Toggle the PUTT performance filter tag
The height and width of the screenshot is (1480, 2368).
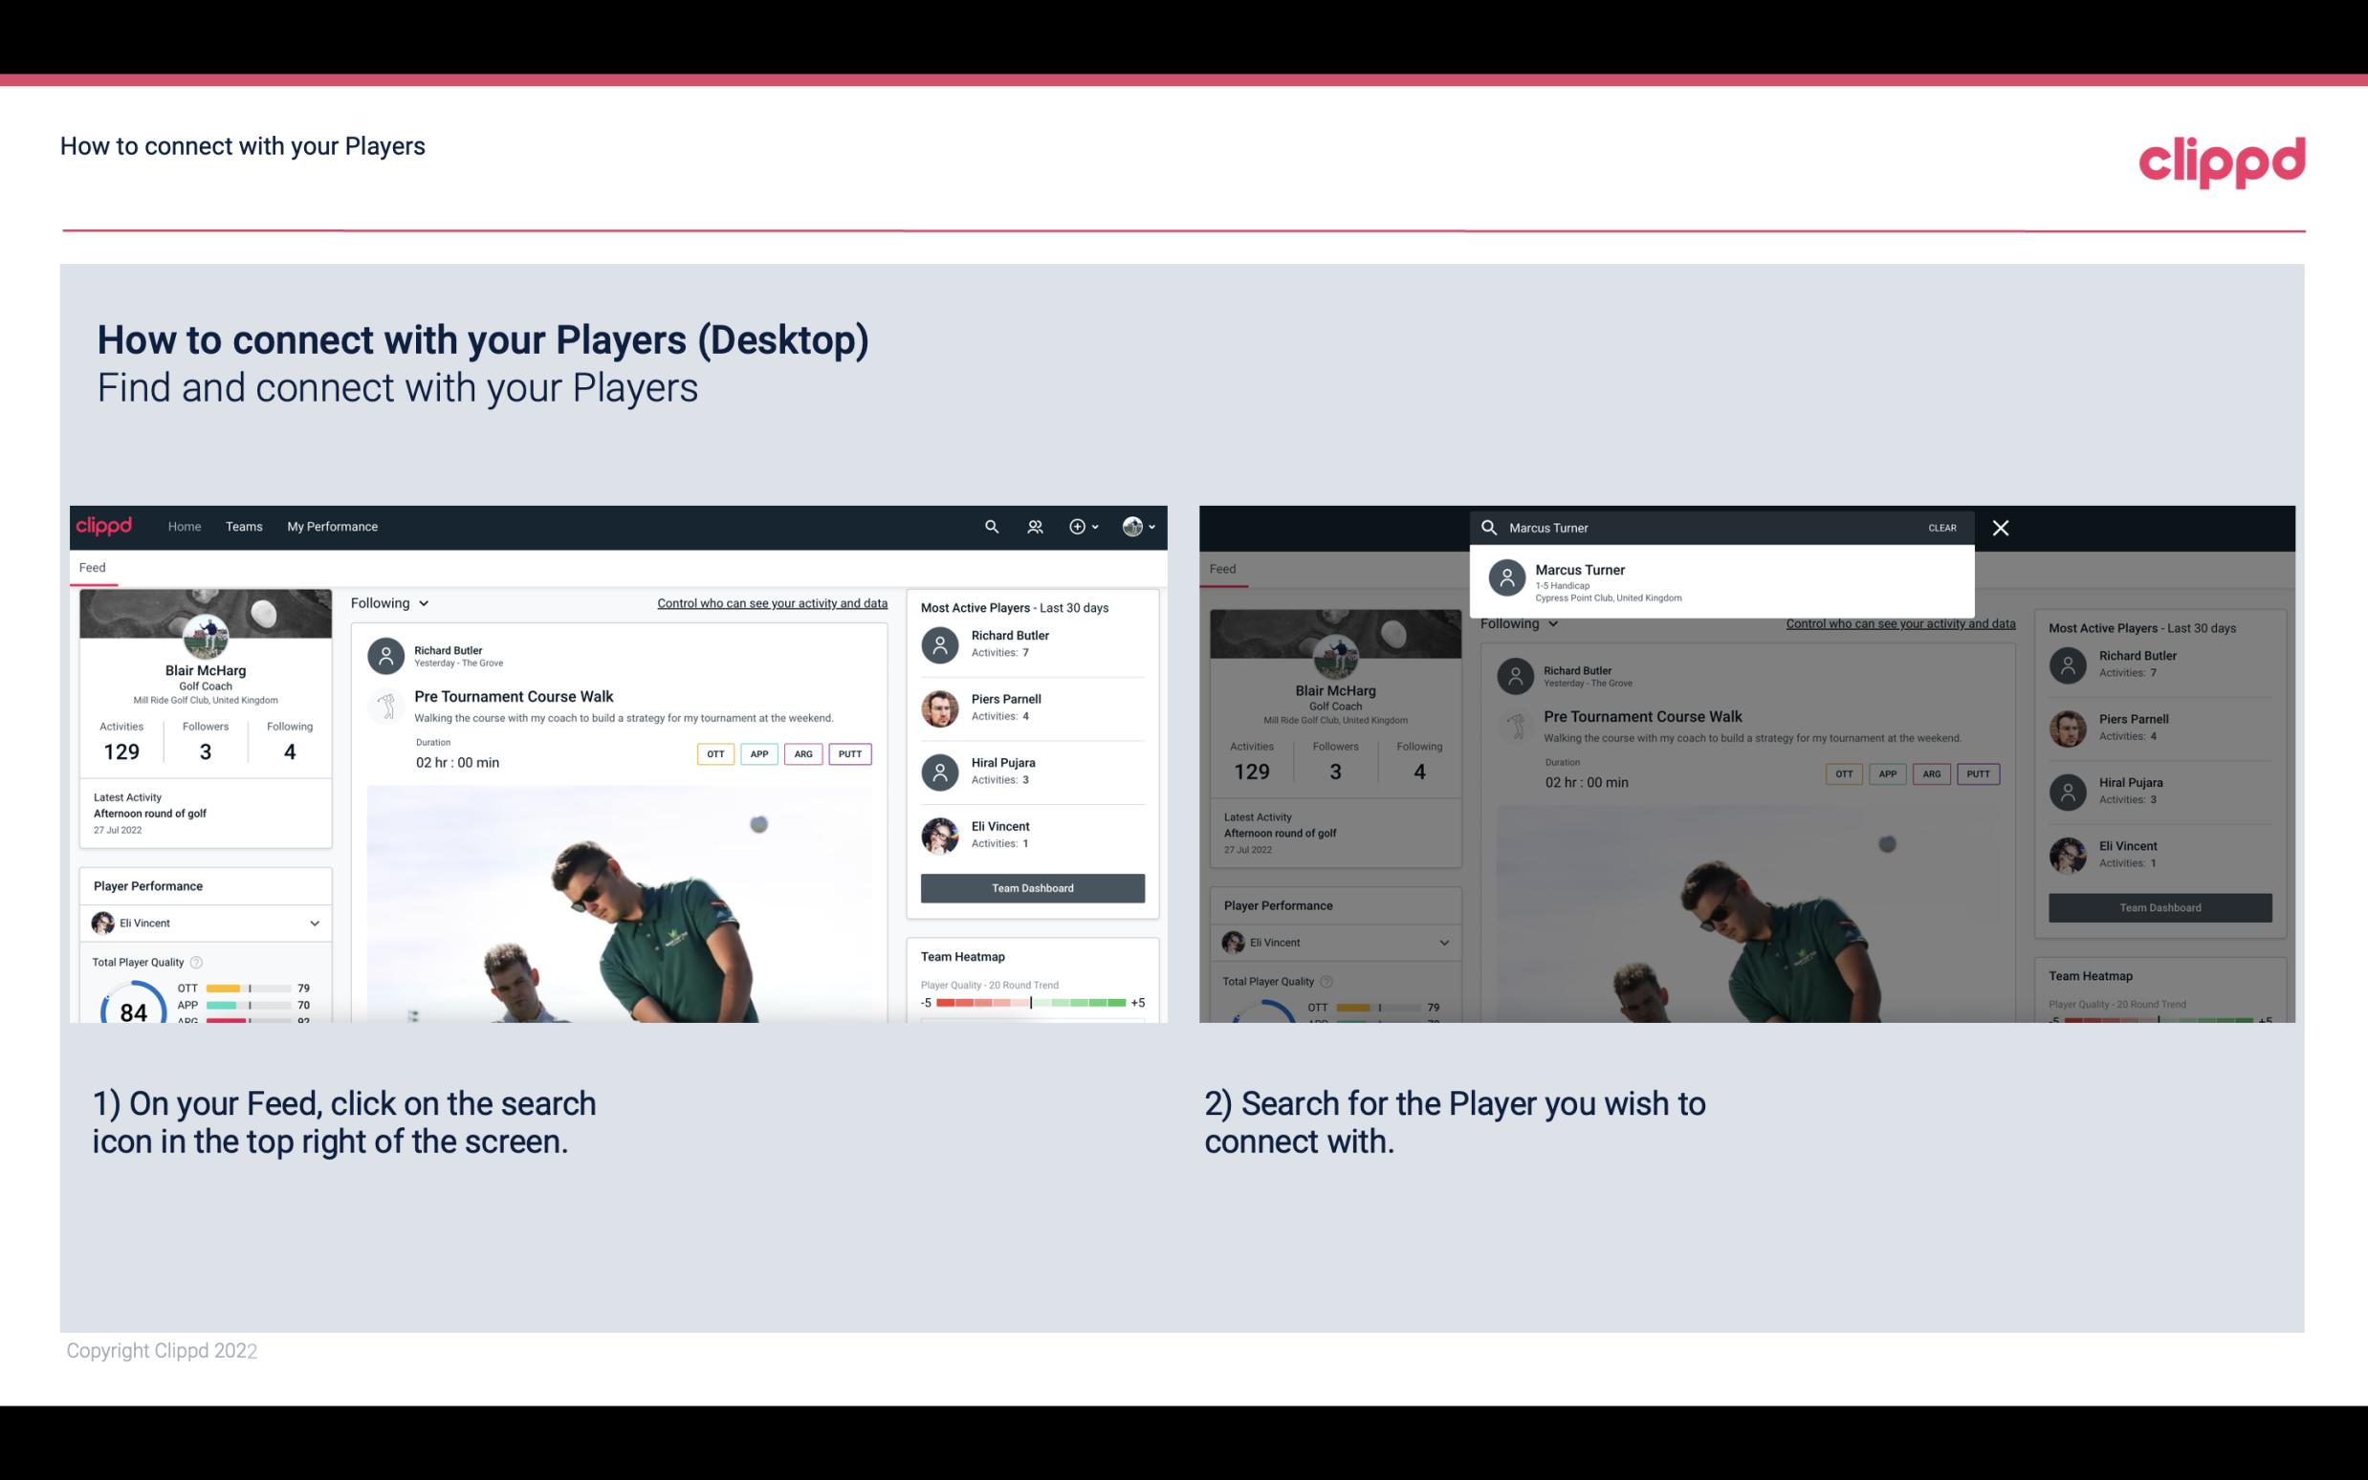click(847, 751)
